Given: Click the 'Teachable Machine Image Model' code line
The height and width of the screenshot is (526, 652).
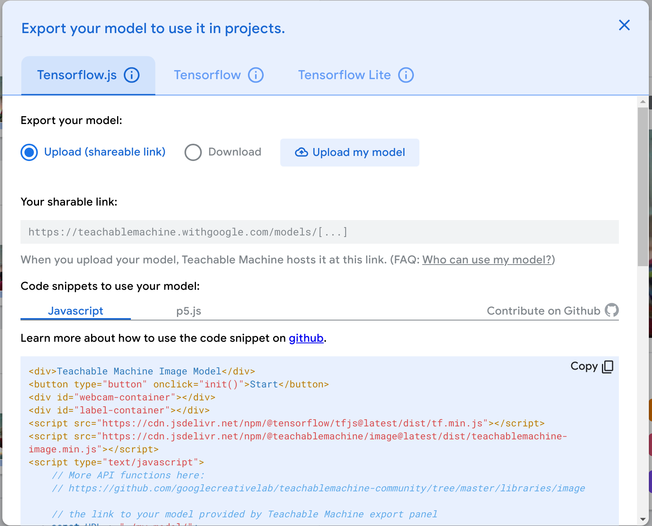Looking at the screenshot, I should [x=142, y=371].
